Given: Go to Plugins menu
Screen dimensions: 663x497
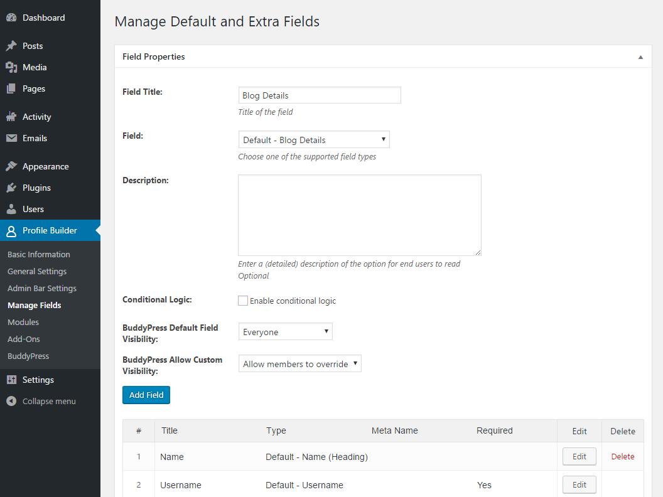Looking at the screenshot, I should click(50, 188).
